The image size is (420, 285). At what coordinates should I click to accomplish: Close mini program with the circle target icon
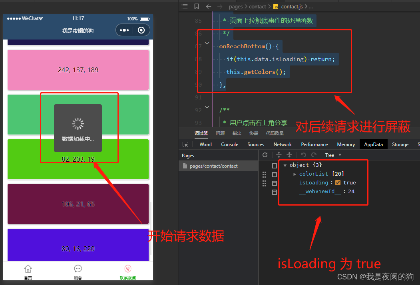tap(141, 30)
